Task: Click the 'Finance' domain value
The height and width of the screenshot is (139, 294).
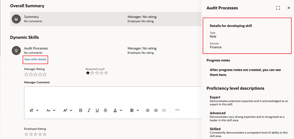Action: 216,47
